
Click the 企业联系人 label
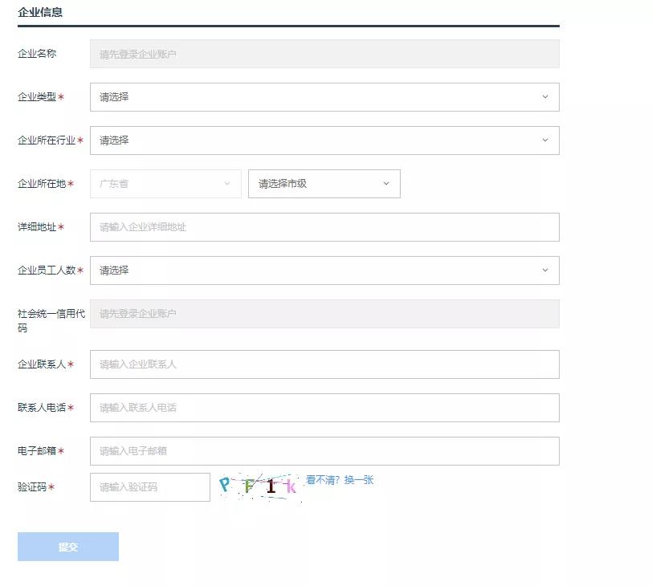pos(42,364)
